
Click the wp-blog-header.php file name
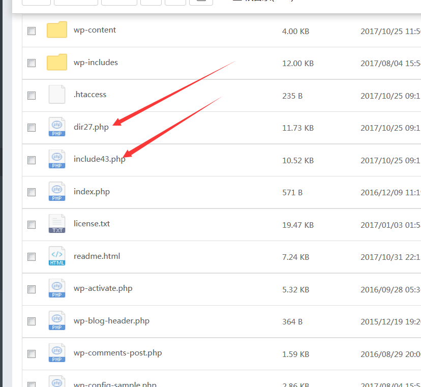112,321
